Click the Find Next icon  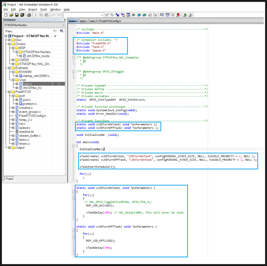coord(112,15)
